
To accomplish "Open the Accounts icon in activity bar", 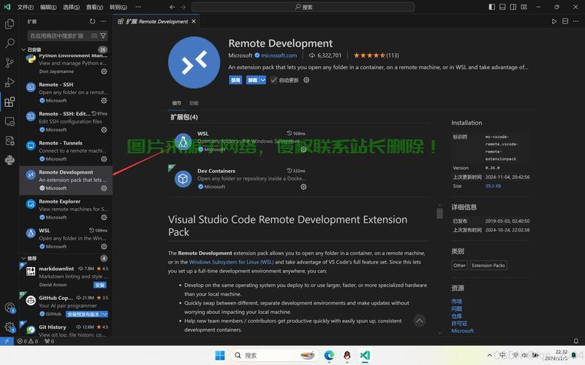I will (x=10, y=307).
